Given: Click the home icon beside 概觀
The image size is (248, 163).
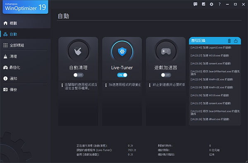Looking at the screenshot, I should [5, 23].
